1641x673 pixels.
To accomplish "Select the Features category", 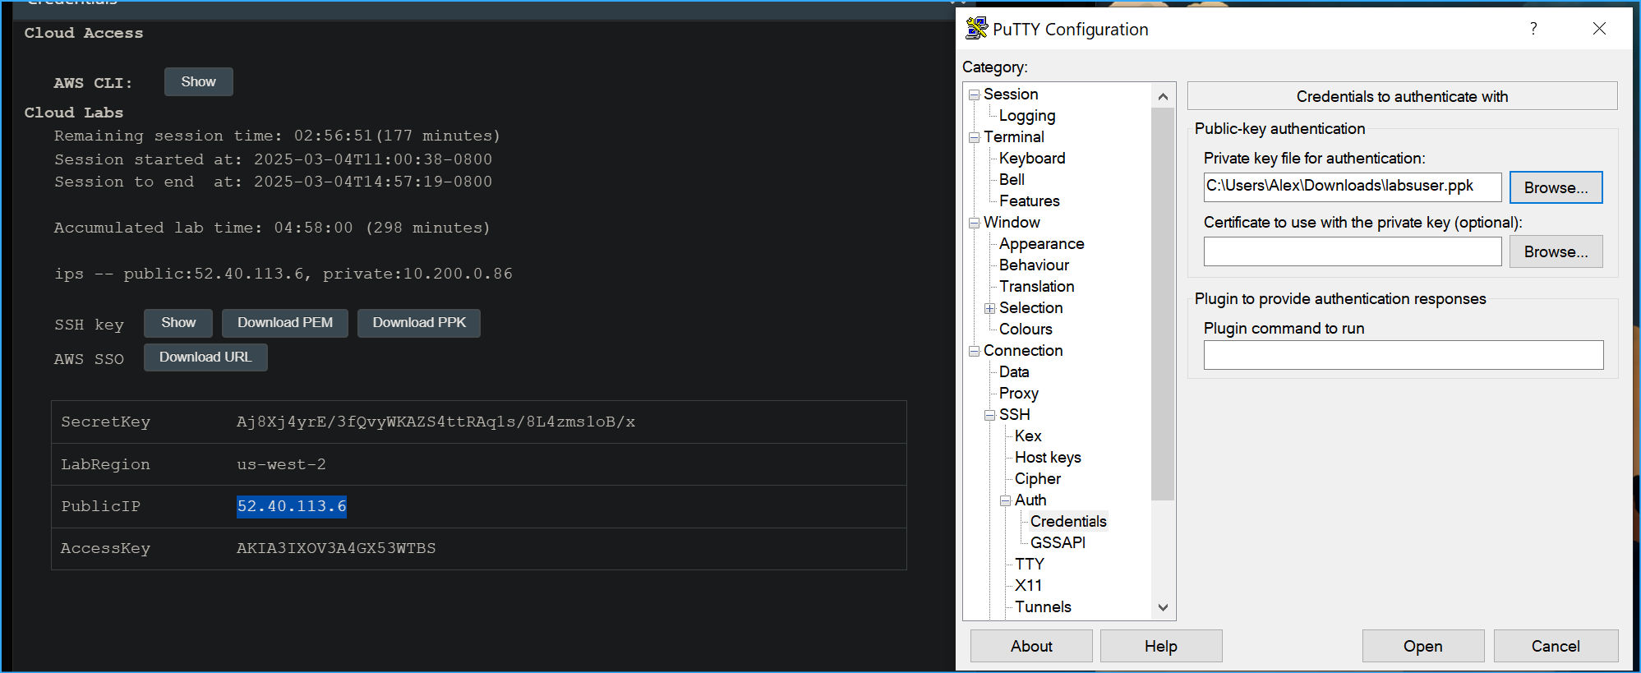I will coord(1030,201).
